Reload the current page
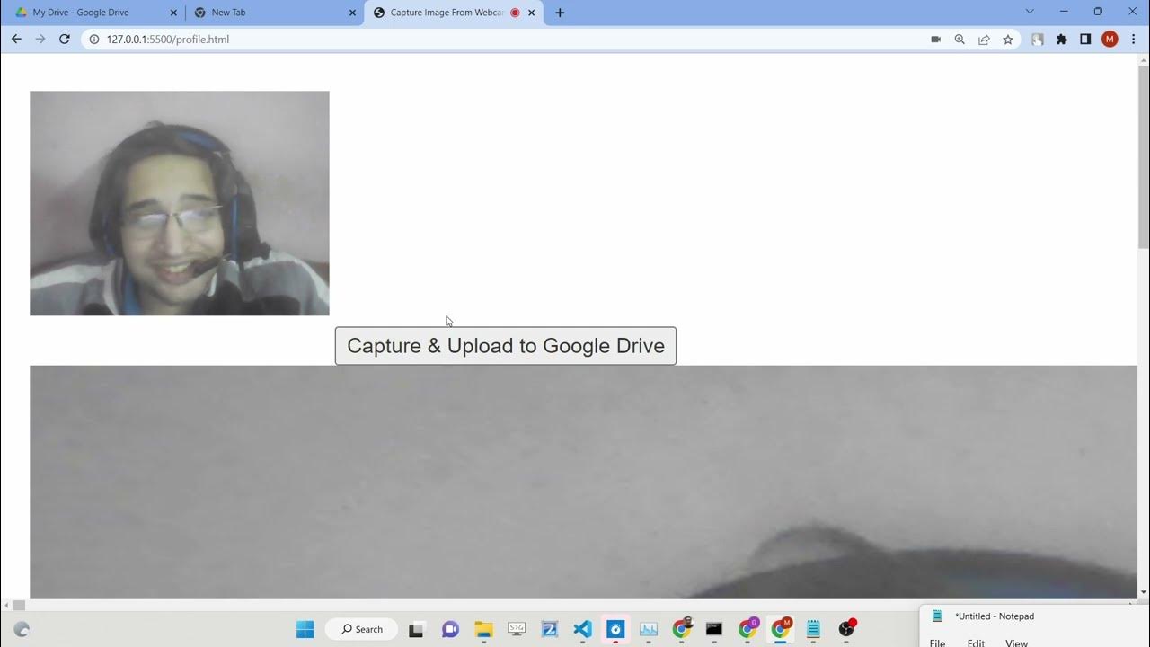Image resolution: width=1150 pixels, height=647 pixels. pyautogui.click(x=65, y=40)
